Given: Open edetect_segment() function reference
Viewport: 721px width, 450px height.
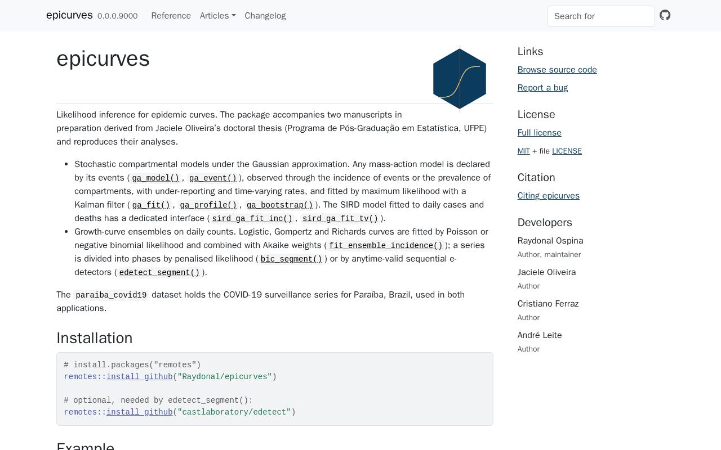Looking at the screenshot, I should (x=159, y=272).
